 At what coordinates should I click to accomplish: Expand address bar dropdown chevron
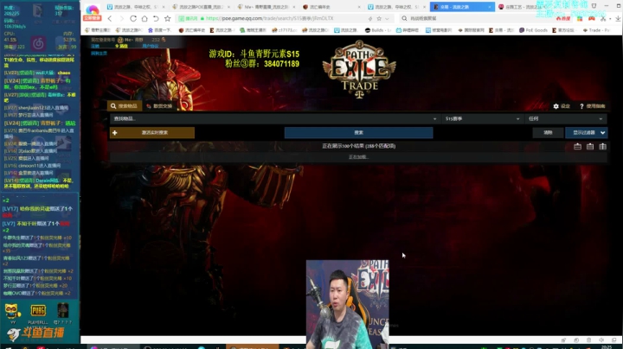pyautogui.click(x=387, y=19)
